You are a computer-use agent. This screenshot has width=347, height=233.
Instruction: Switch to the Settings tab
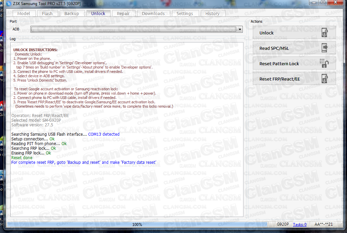point(185,13)
